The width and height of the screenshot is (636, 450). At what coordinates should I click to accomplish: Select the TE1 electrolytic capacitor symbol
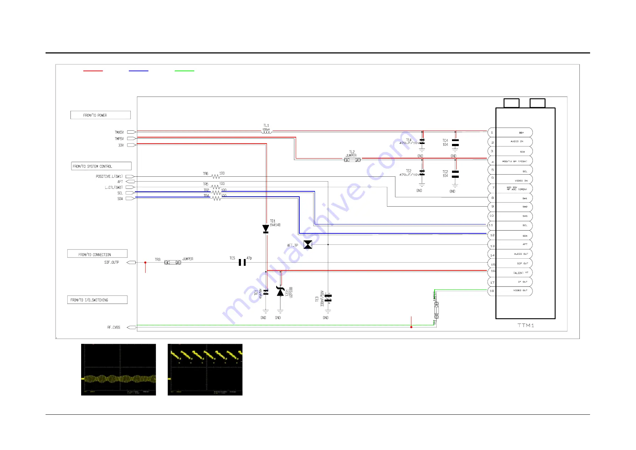tap(266, 292)
